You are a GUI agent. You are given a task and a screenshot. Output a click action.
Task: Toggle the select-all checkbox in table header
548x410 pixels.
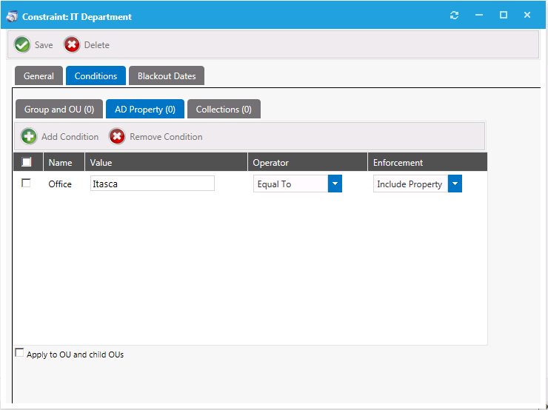[x=27, y=162]
